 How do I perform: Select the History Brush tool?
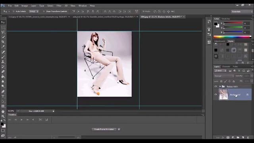[x=3, y=67]
